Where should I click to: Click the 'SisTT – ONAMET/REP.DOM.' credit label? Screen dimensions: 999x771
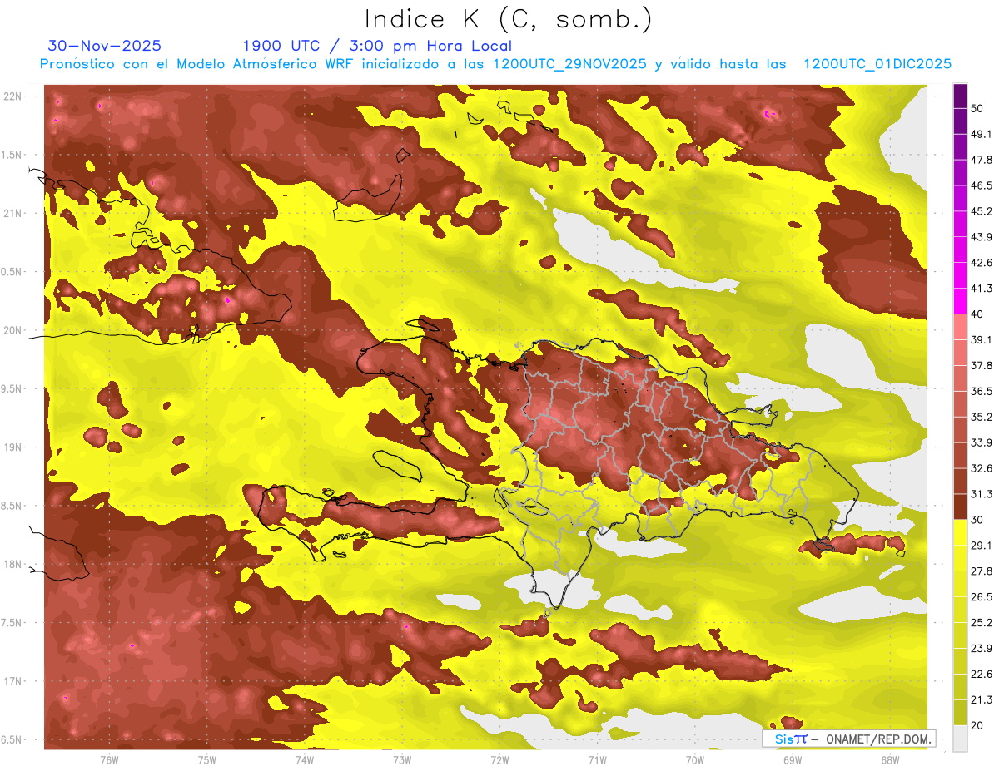click(848, 739)
